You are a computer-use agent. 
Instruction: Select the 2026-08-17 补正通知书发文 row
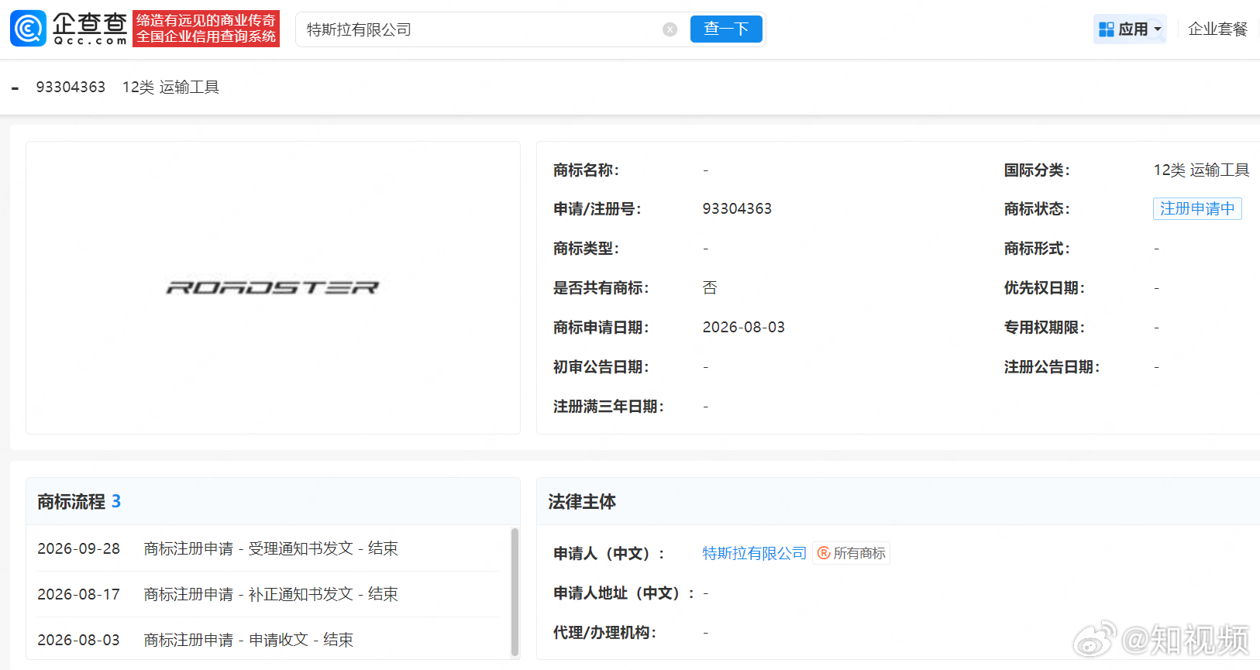pos(267,594)
